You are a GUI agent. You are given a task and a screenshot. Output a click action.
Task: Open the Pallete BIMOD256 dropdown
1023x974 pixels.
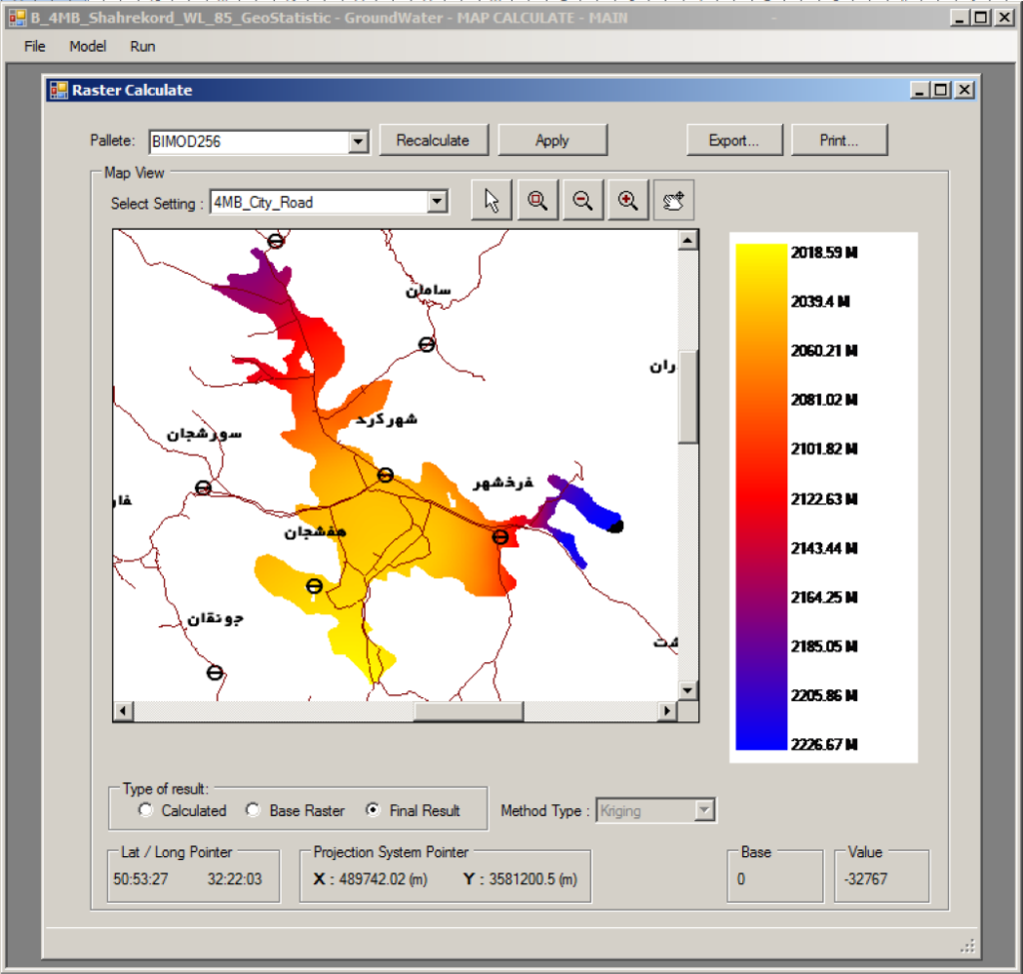(x=359, y=142)
